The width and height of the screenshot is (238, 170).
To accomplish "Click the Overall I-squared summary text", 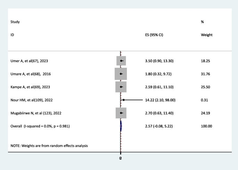I will 40,126.
